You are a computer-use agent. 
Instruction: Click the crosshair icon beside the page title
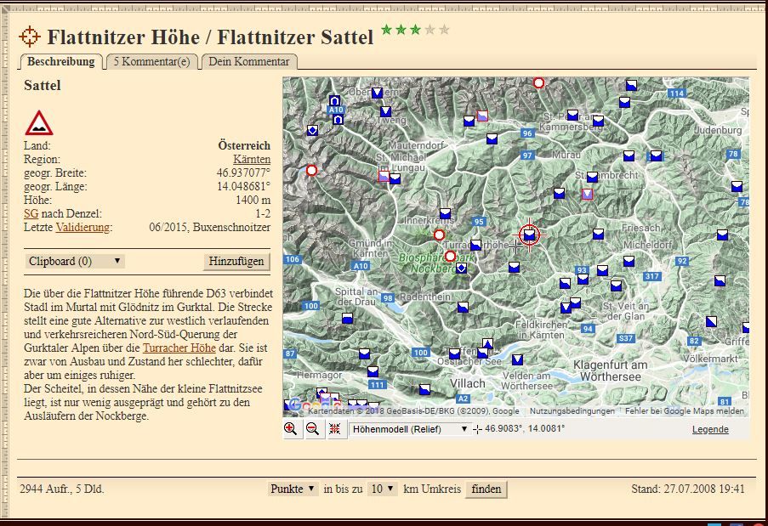30,36
